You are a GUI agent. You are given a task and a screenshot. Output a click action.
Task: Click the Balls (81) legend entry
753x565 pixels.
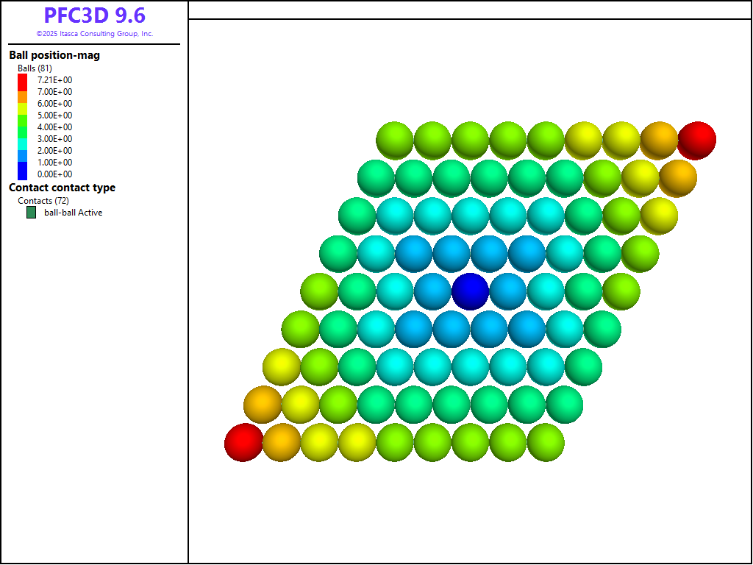[x=35, y=68]
